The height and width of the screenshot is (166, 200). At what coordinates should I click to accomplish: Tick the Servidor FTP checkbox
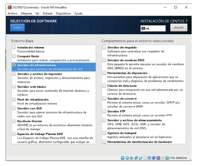104,111
